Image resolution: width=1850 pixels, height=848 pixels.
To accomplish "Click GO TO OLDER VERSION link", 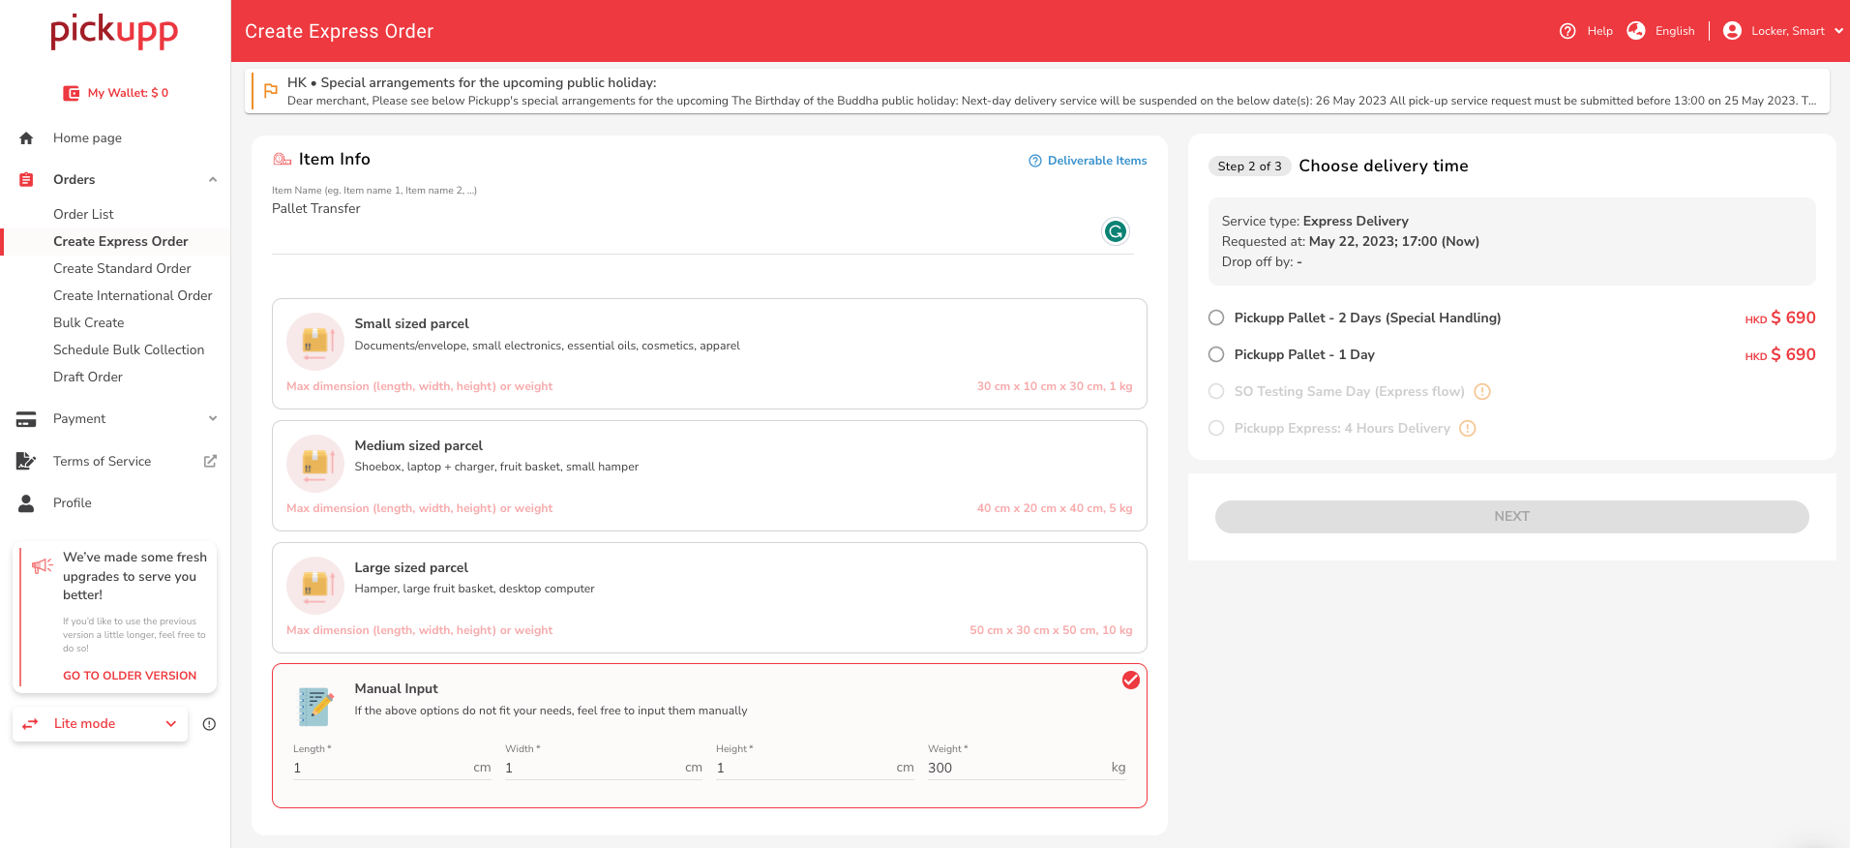I will [130, 676].
